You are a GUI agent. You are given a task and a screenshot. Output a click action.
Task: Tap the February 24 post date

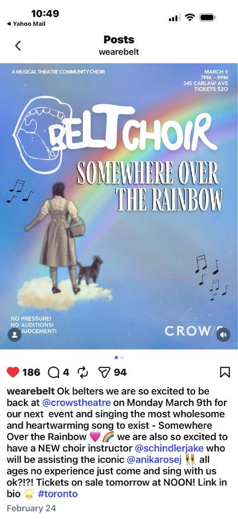pos(31,508)
